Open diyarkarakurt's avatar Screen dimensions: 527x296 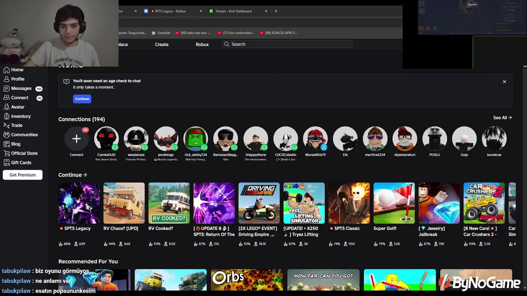pyautogui.click(x=405, y=139)
